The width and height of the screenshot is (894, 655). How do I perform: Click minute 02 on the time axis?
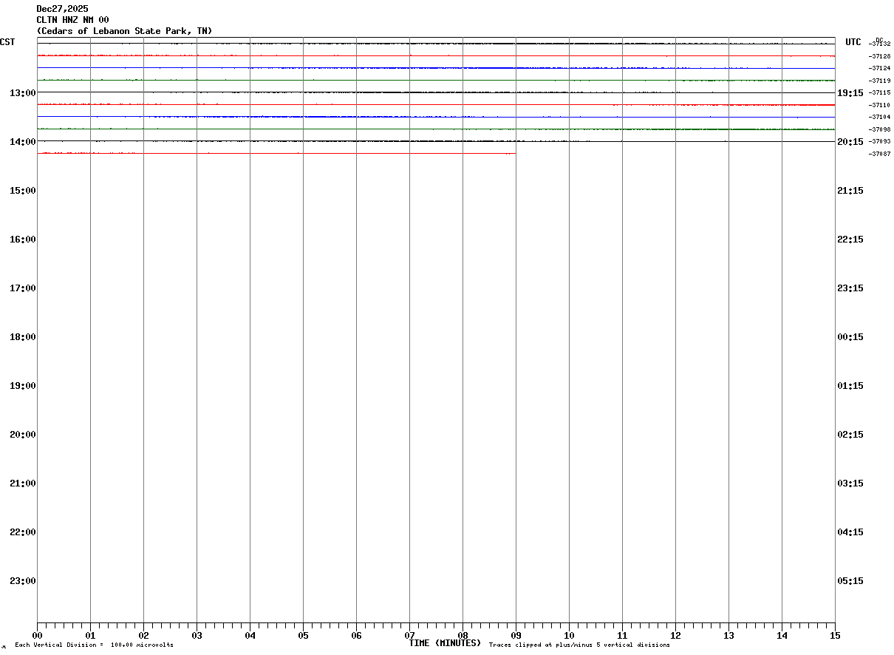click(143, 635)
